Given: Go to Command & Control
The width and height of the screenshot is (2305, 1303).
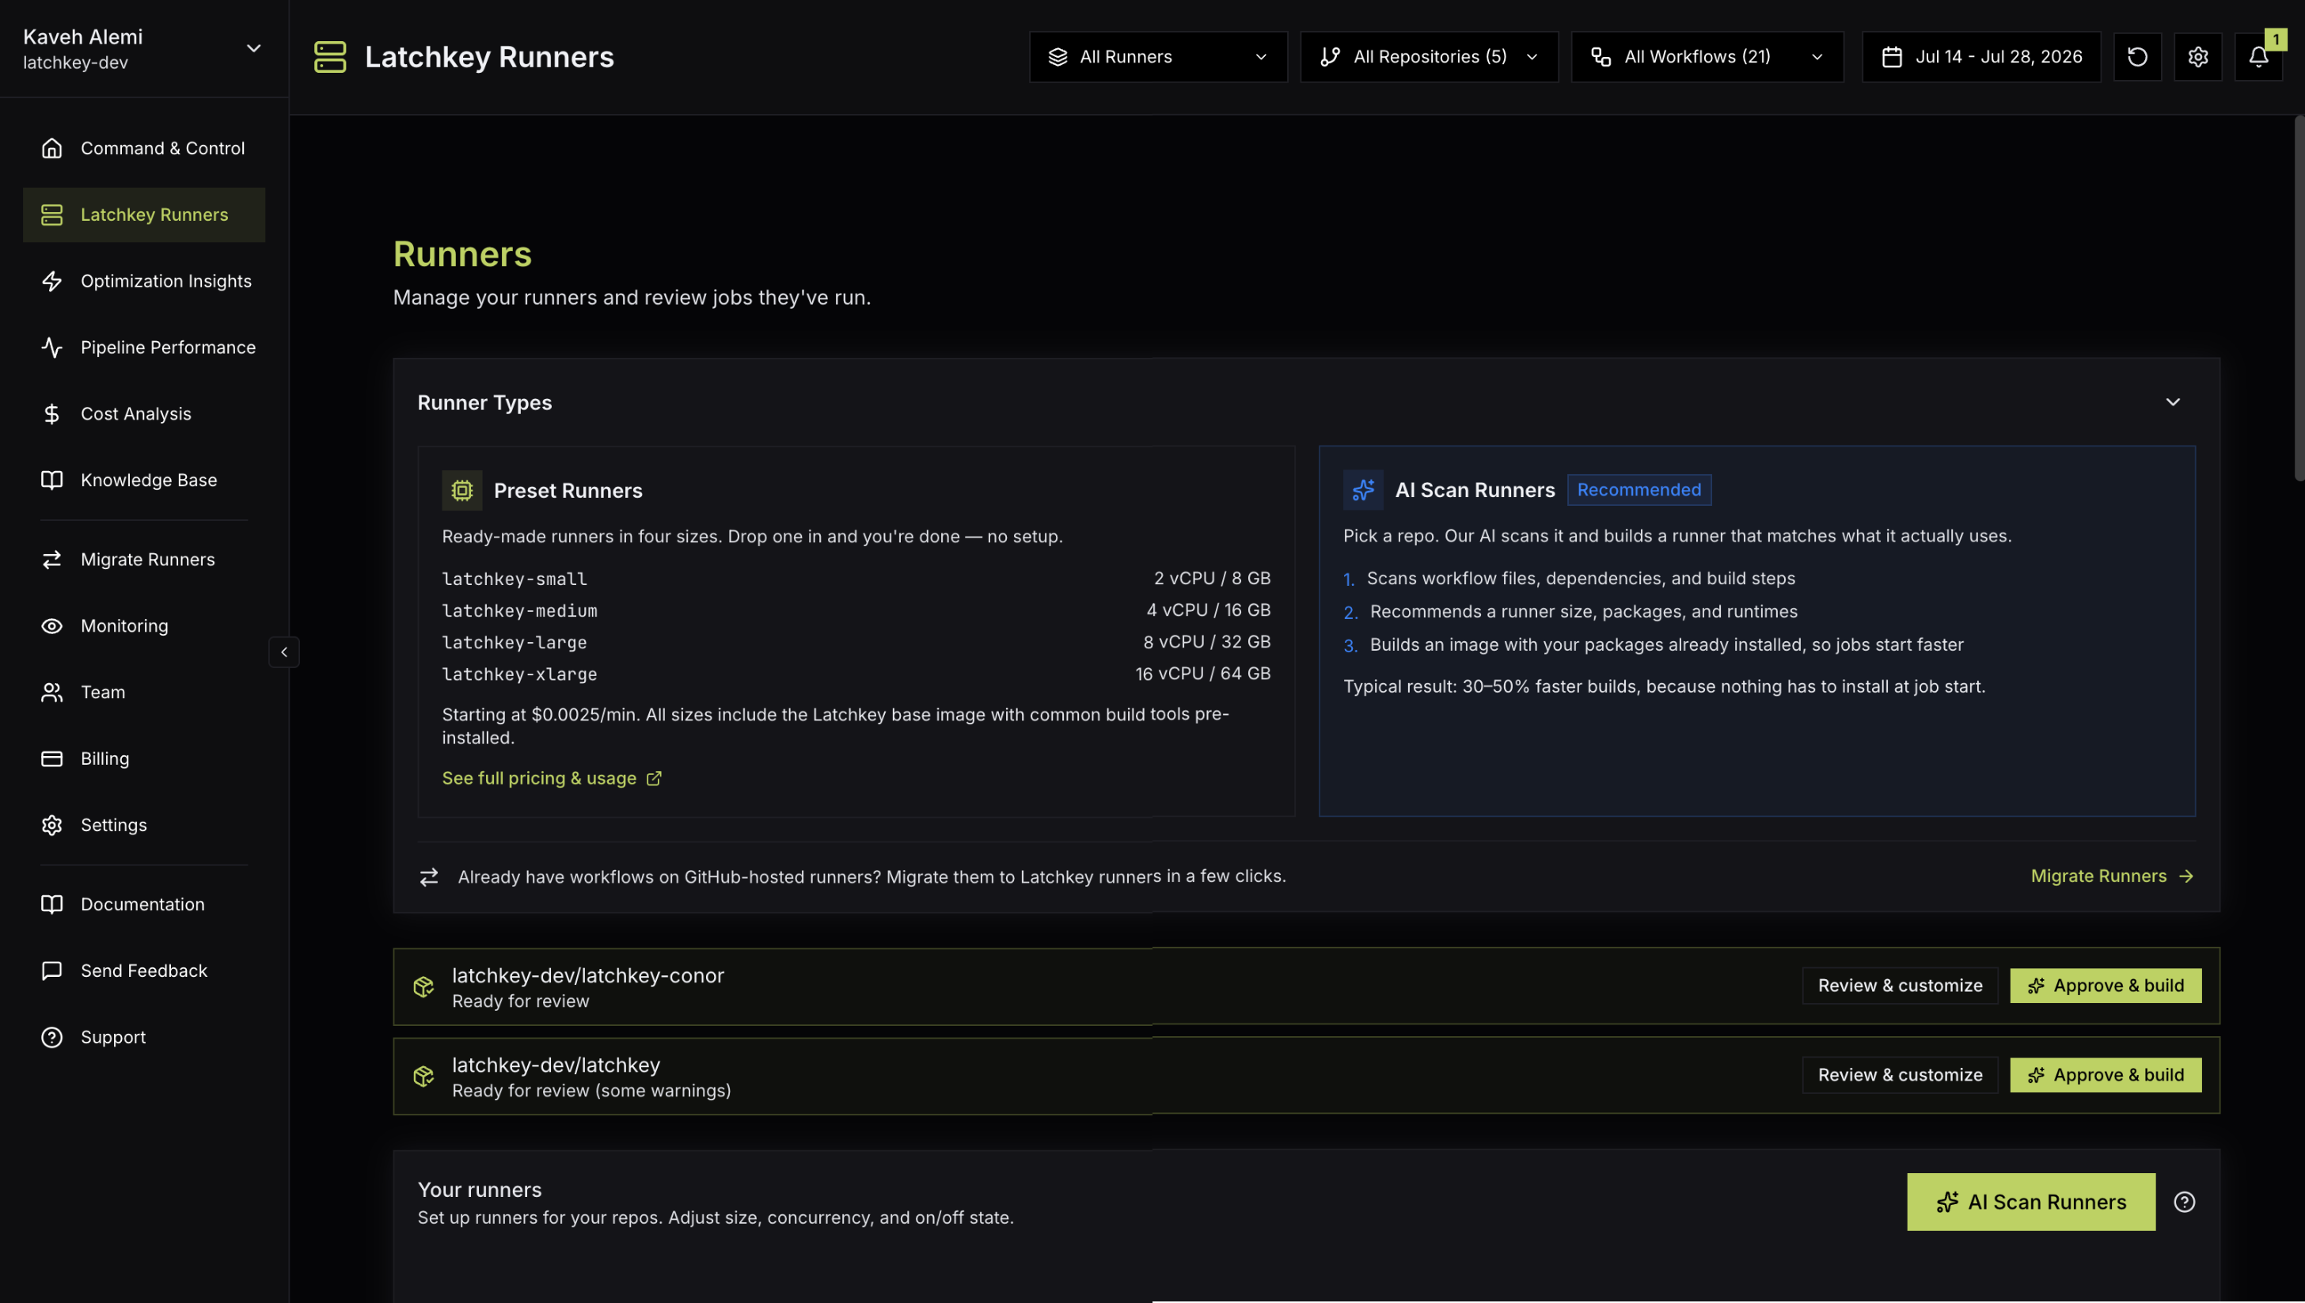Looking at the screenshot, I should click(x=143, y=148).
